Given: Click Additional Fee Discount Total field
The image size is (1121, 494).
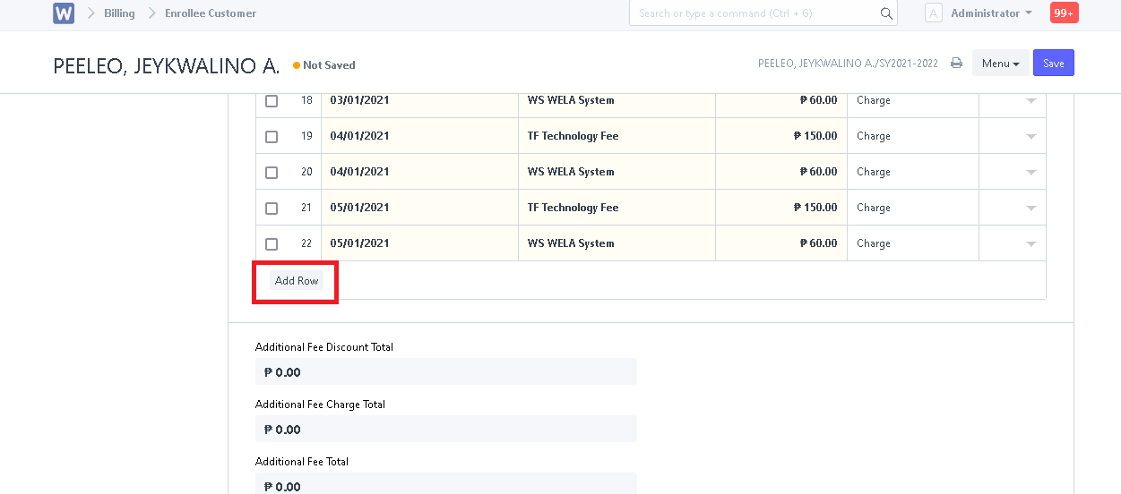Looking at the screenshot, I should tap(445, 371).
